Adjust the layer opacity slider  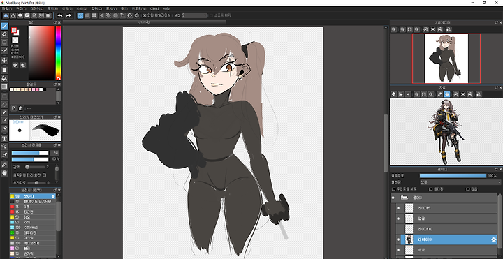[x=453, y=176]
